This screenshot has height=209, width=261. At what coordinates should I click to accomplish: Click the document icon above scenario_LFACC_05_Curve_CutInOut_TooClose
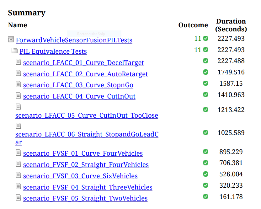click(x=19, y=107)
